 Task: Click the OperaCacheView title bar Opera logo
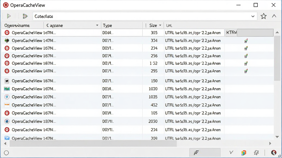pos(6,5)
